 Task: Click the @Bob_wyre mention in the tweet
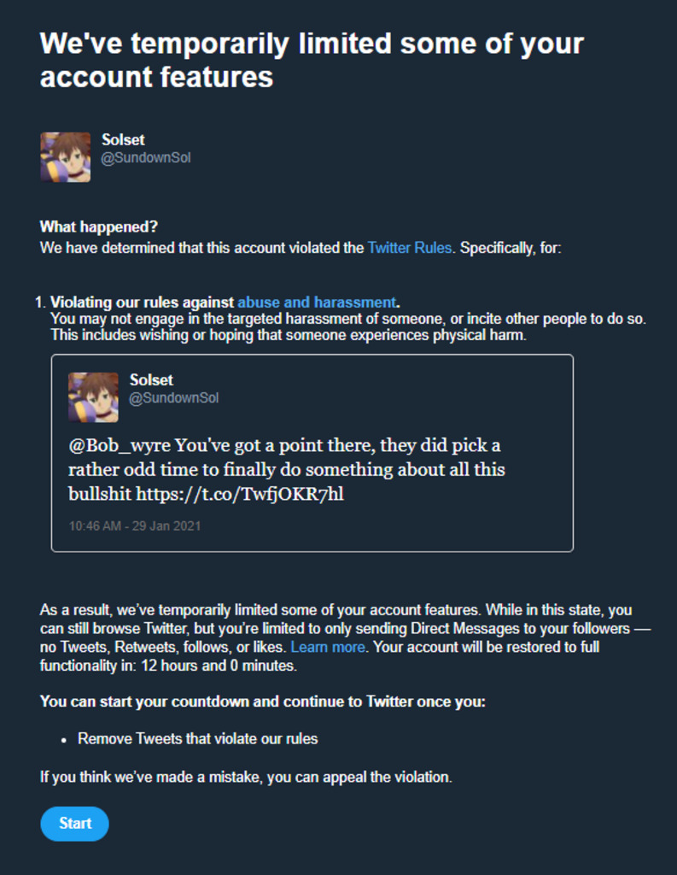coord(120,446)
